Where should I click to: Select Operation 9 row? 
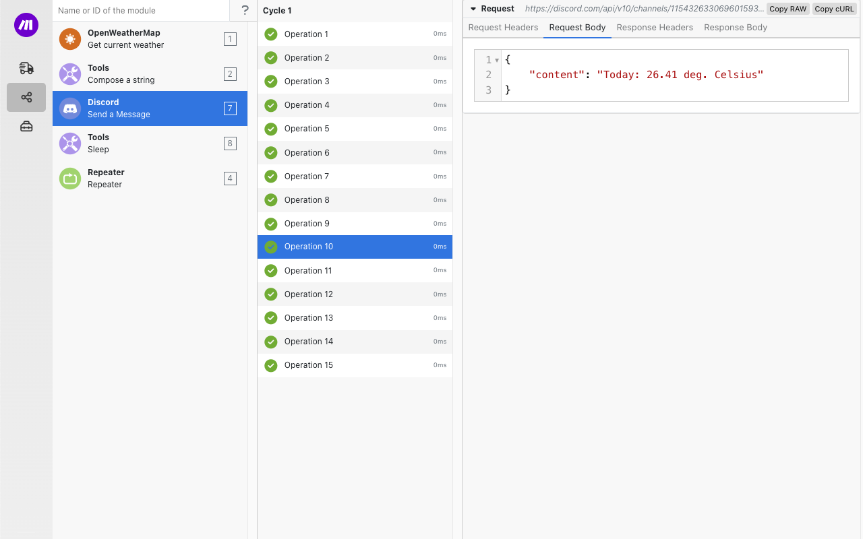[x=355, y=224]
